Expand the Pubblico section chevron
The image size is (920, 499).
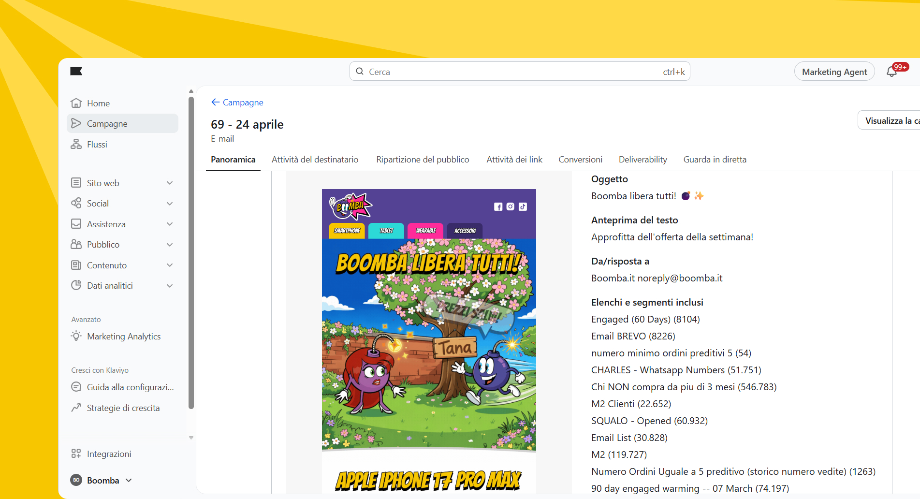coord(170,245)
